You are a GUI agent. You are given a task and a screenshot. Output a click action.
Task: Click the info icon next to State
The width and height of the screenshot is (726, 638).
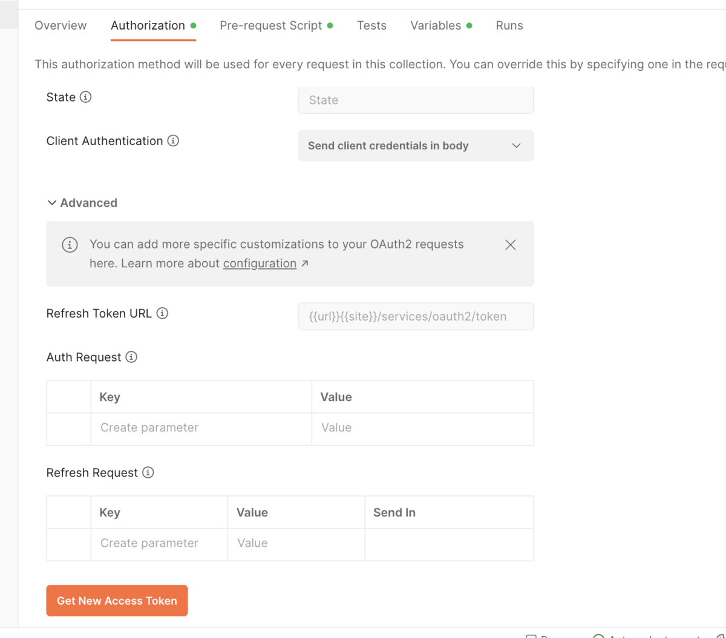(x=86, y=97)
